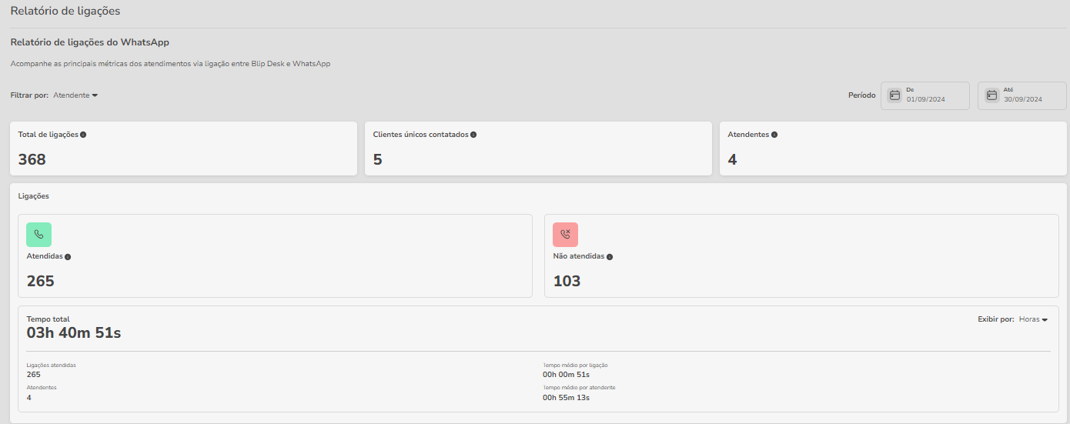Screen dimensions: 1070x424
Task: Open the Exibir por Horas dropdown
Action: click(1033, 319)
